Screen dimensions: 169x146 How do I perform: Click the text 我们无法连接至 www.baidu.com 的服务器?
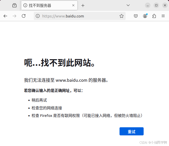point(66,80)
